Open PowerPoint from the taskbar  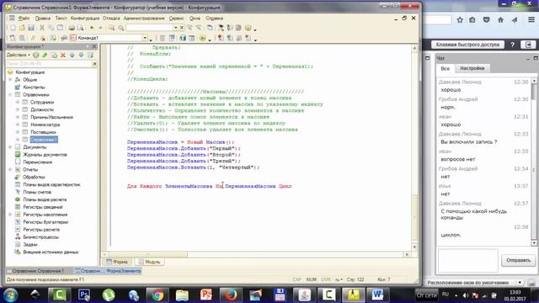(206, 295)
